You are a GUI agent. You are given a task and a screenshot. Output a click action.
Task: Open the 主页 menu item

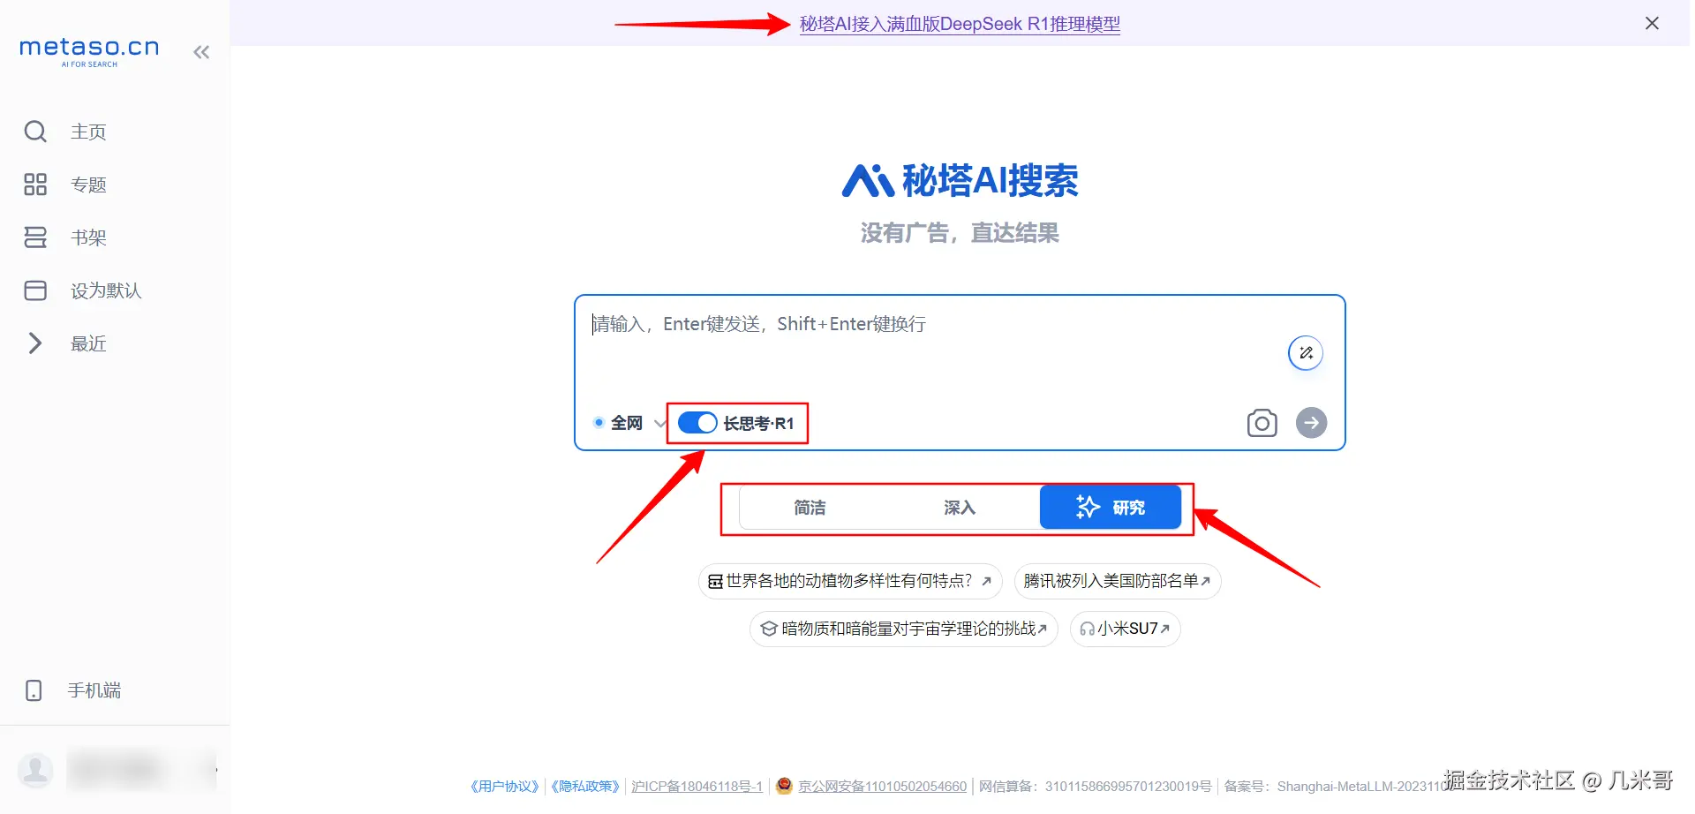coord(88,132)
